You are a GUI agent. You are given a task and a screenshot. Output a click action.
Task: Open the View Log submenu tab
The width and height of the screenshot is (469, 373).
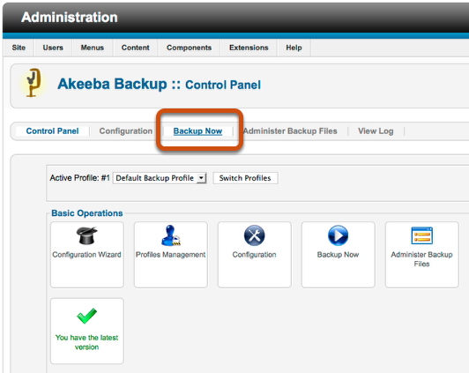tap(376, 131)
